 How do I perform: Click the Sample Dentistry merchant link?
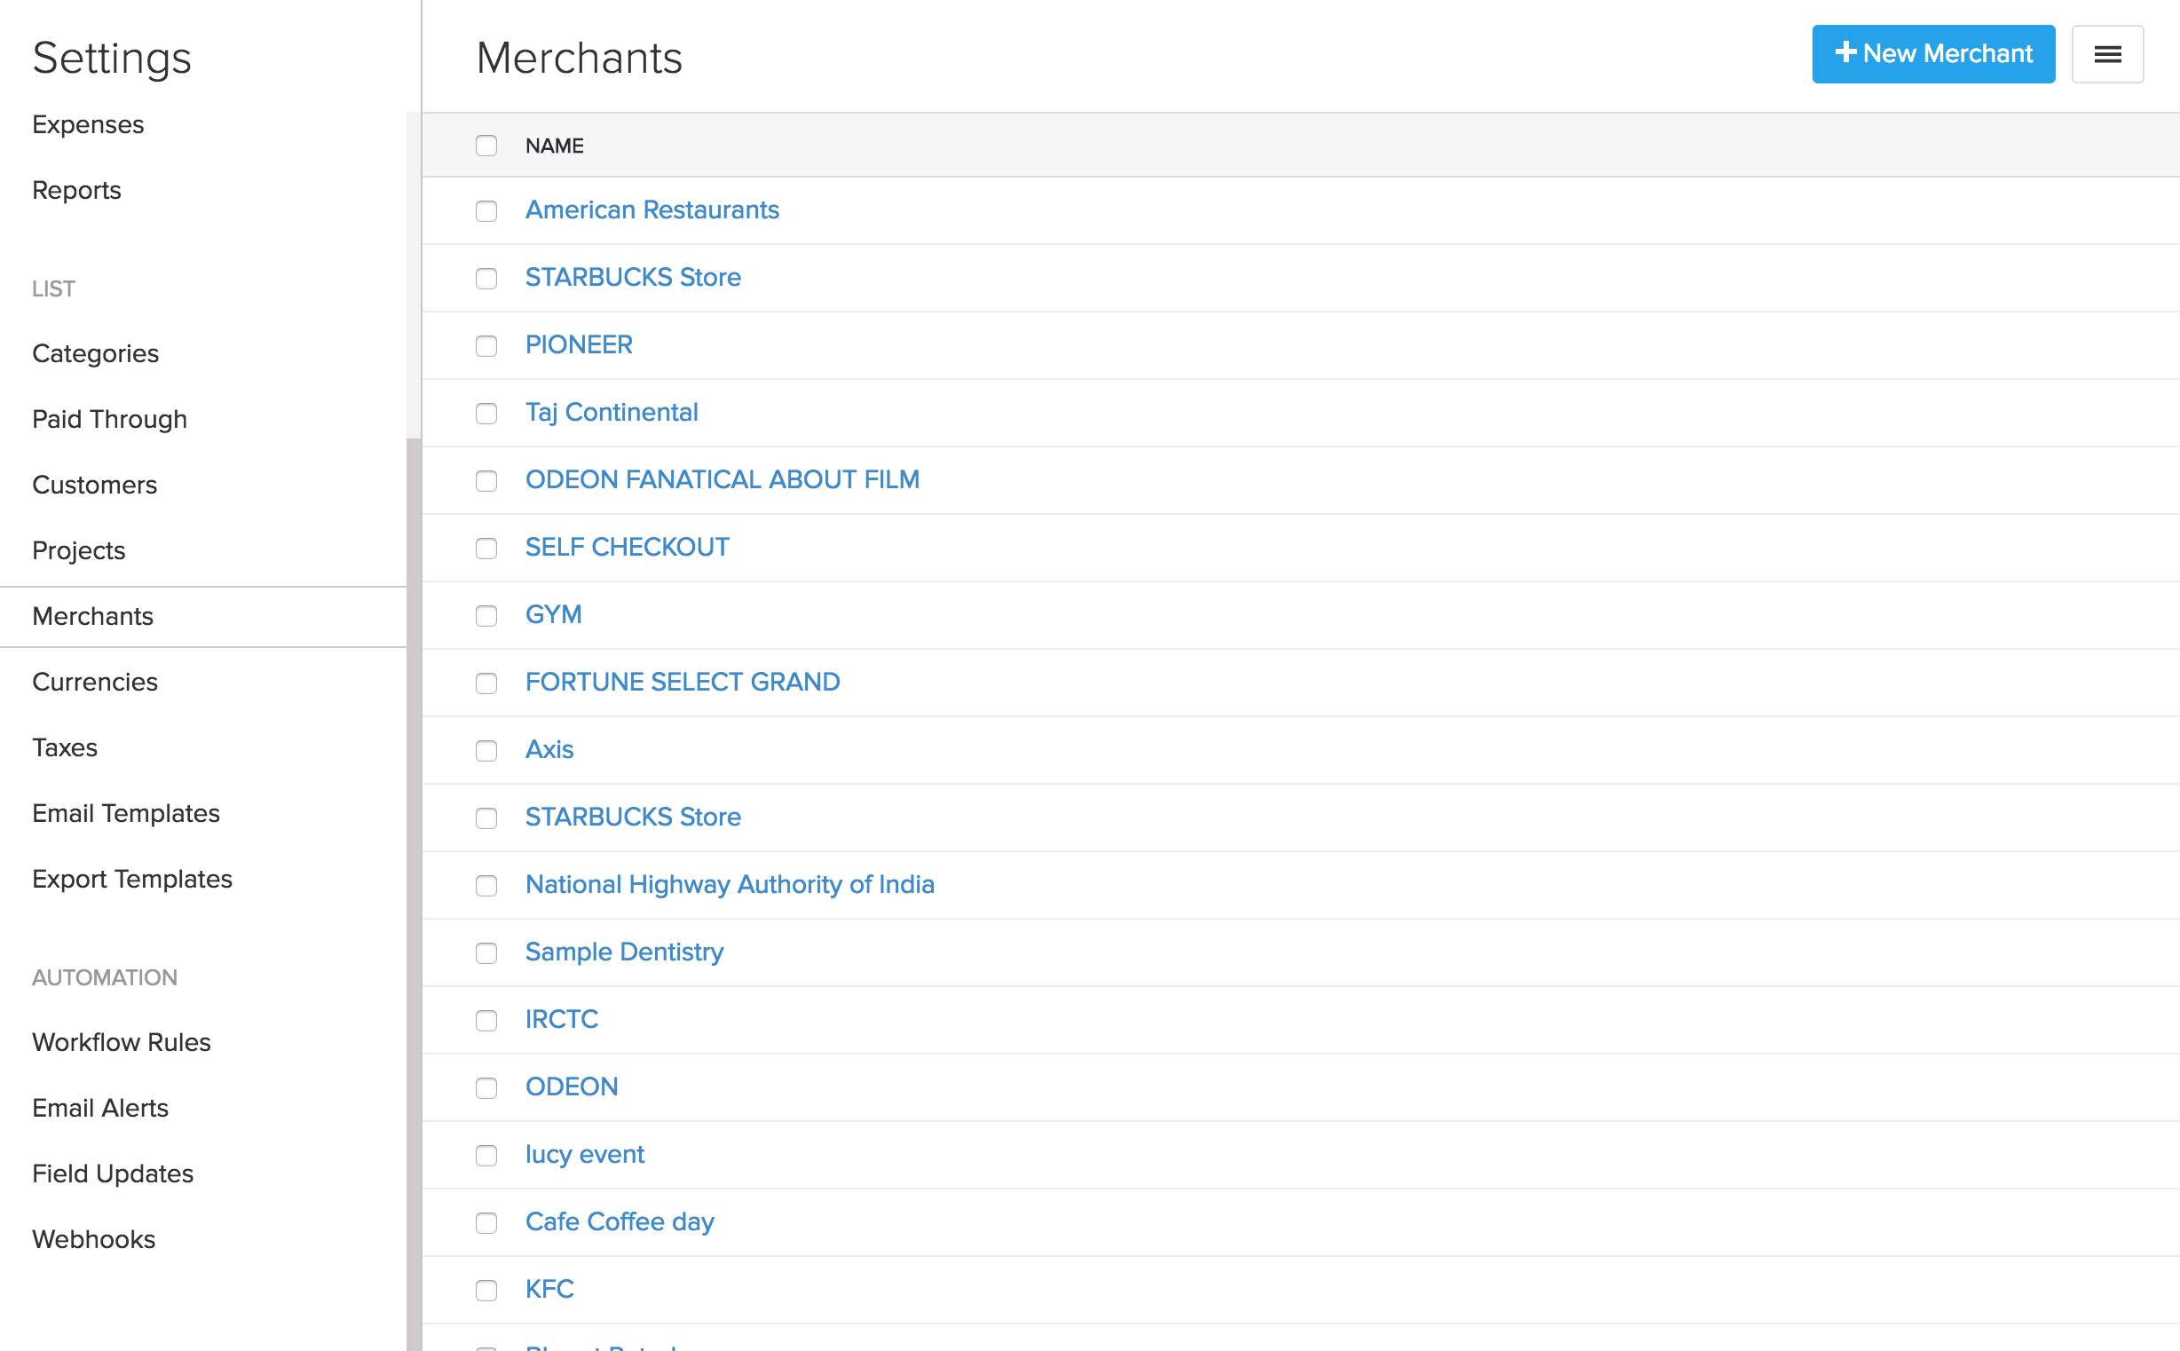[624, 952]
